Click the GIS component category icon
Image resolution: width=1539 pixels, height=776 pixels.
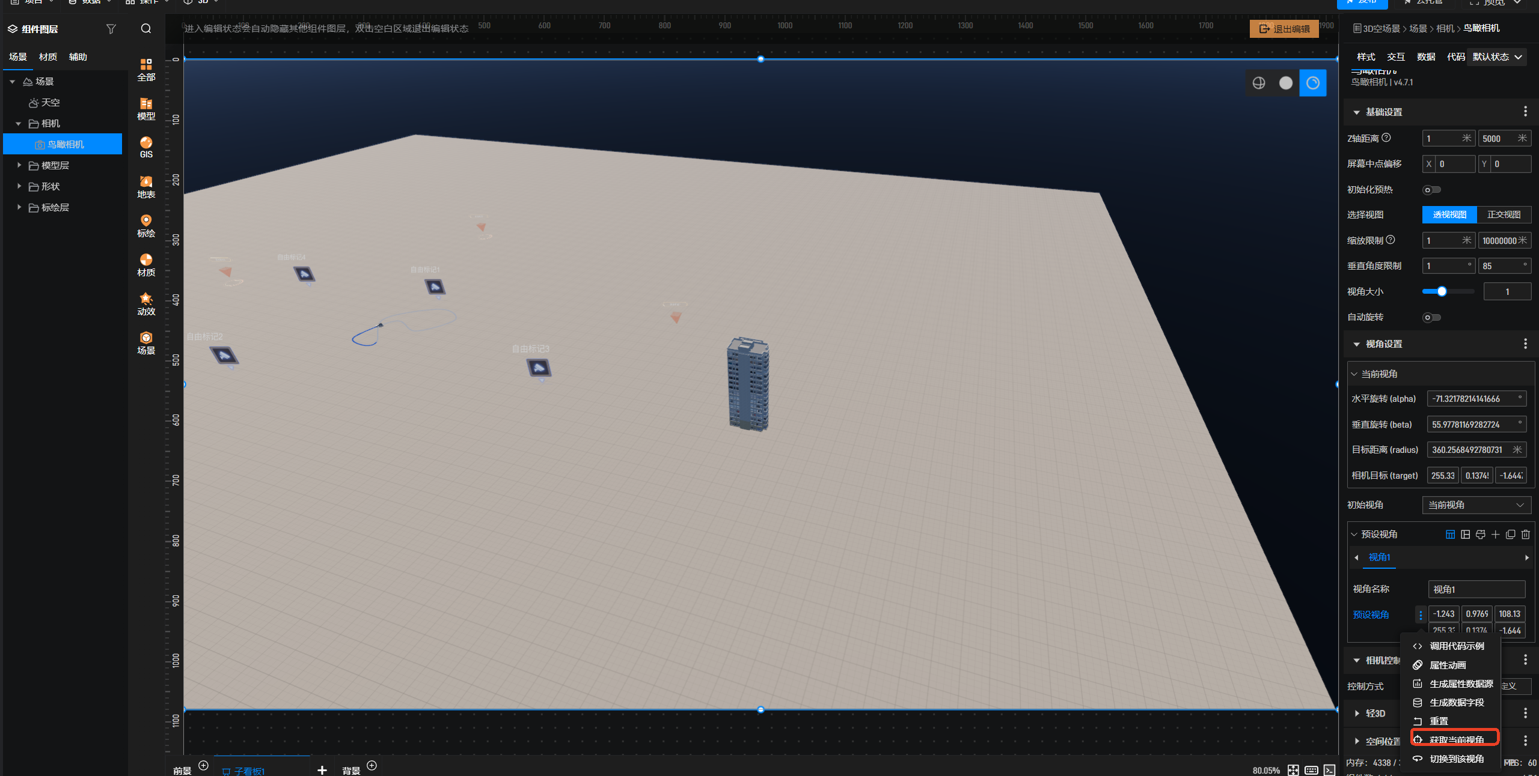tap(146, 147)
